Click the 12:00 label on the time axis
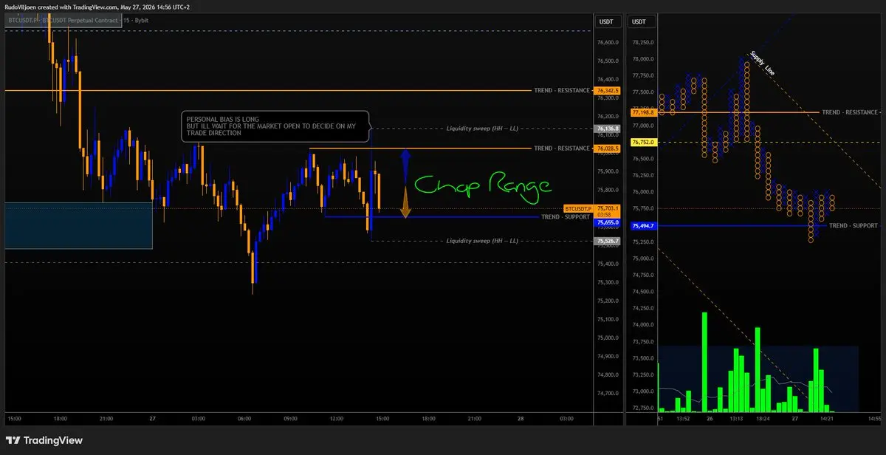The width and height of the screenshot is (886, 455). [337, 419]
